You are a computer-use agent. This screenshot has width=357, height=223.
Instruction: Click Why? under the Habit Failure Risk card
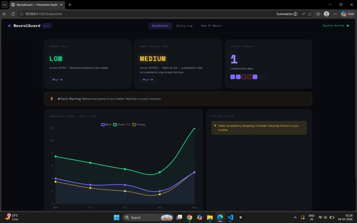click(148, 80)
